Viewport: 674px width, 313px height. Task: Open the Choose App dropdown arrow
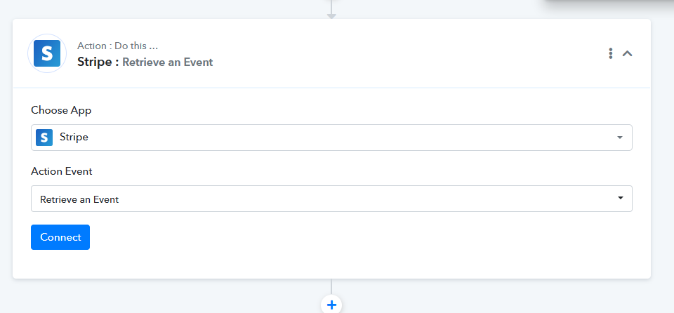(620, 138)
